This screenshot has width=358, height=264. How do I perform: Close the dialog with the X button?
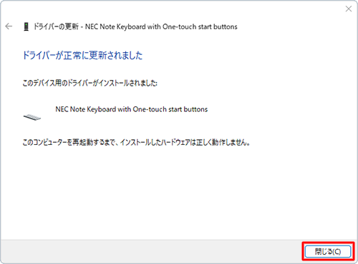(349, 9)
